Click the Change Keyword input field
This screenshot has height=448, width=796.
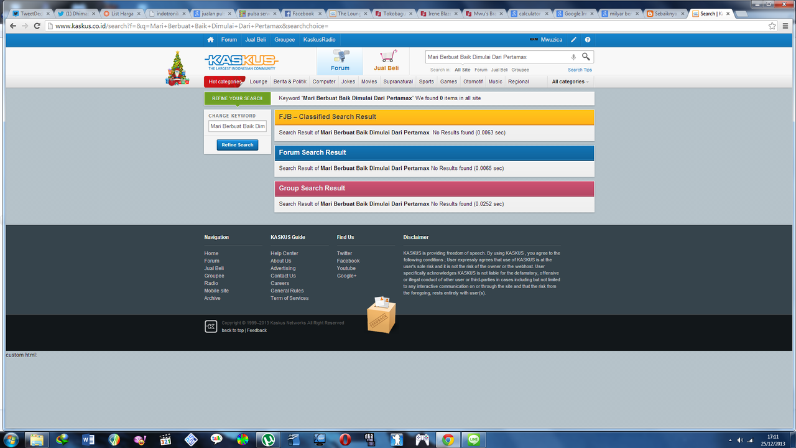click(x=238, y=126)
